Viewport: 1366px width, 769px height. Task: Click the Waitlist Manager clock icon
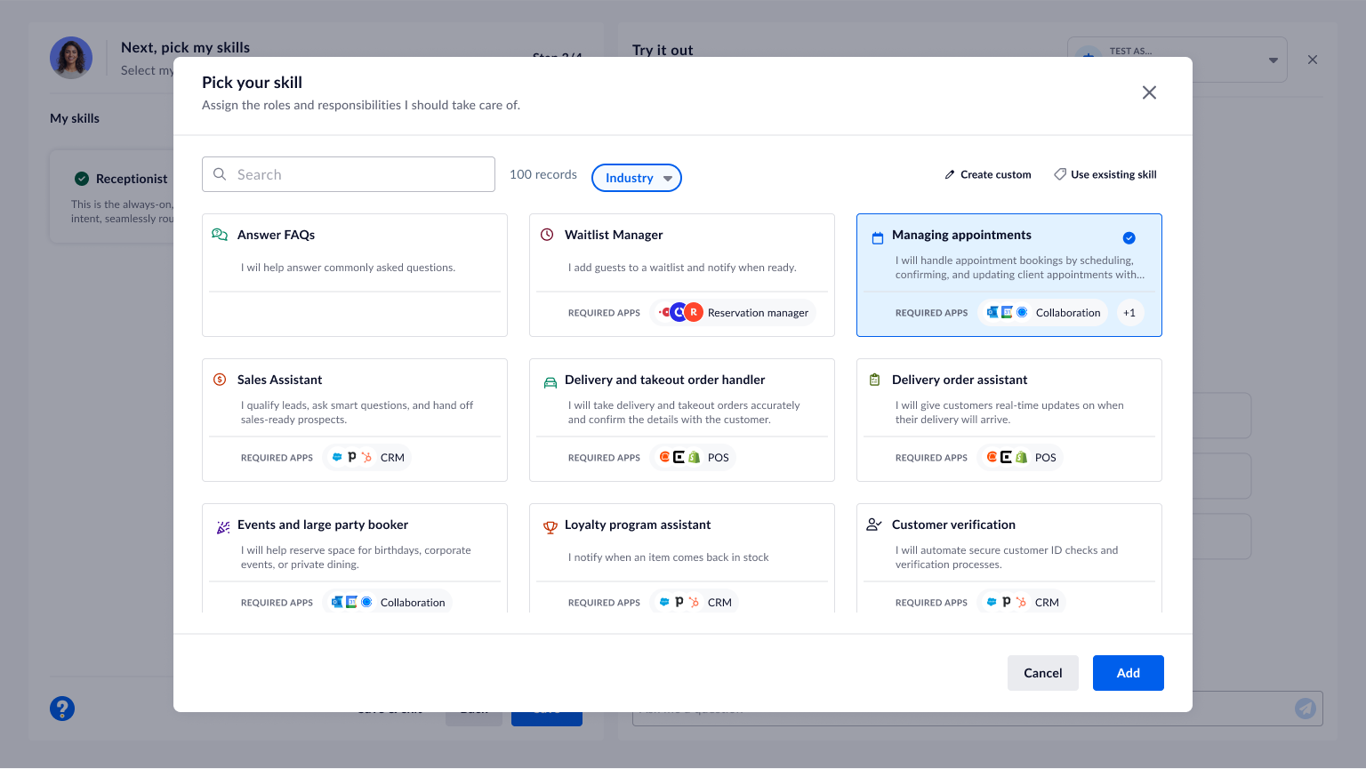click(x=547, y=235)
